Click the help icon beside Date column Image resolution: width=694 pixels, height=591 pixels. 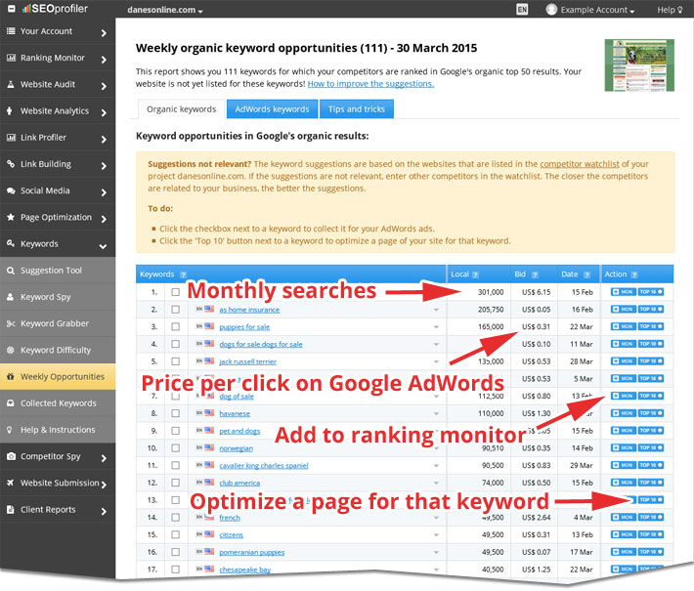point(586,274)
